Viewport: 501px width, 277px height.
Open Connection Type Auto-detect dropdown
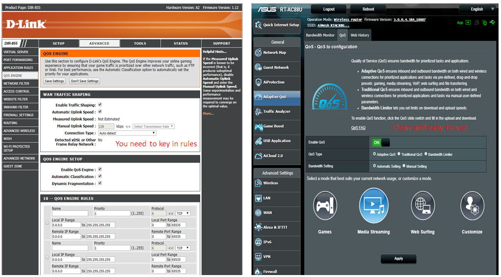pos(127,133)
